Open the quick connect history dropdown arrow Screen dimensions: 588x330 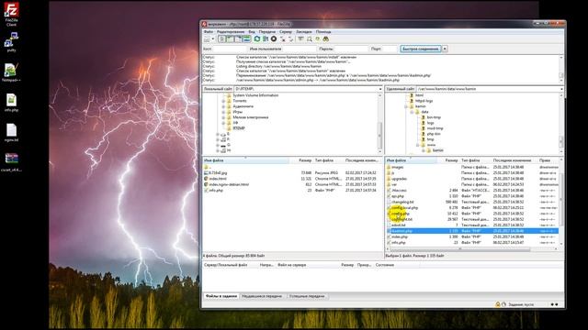coord(445,49)
